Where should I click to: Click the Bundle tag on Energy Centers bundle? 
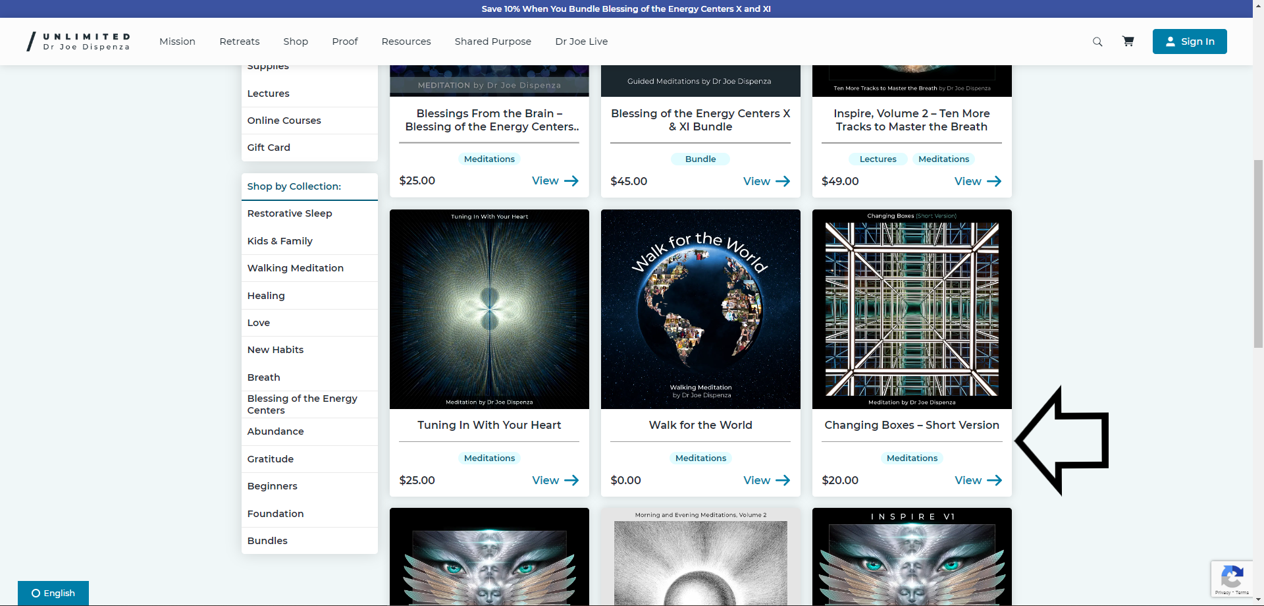(700, 159)
